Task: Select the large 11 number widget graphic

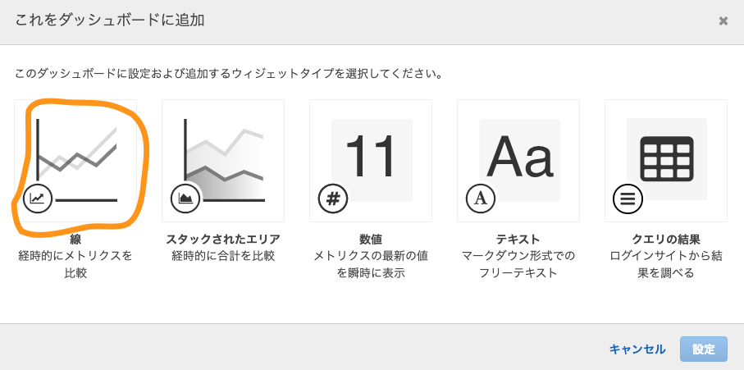Action: (x=370, y=157)
